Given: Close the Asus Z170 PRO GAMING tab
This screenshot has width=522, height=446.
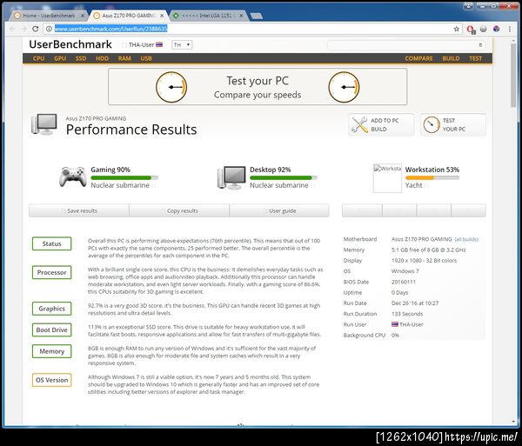Looking at the screenshot, I should click(162, 16).
